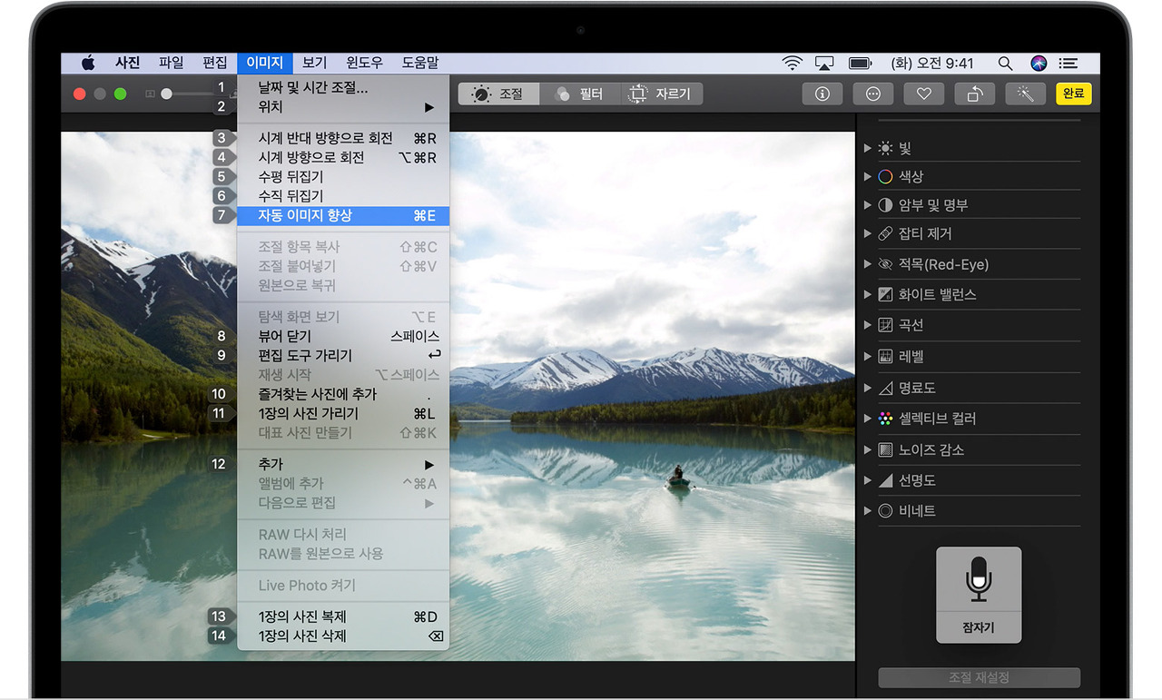1162x700 pixels.
Task: Expand the 잡티 제거 disclosure triangle
Action: pos(868,233)
